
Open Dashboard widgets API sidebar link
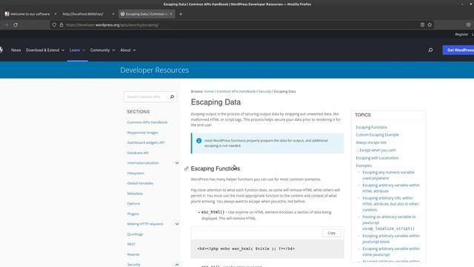coord(146,142)
